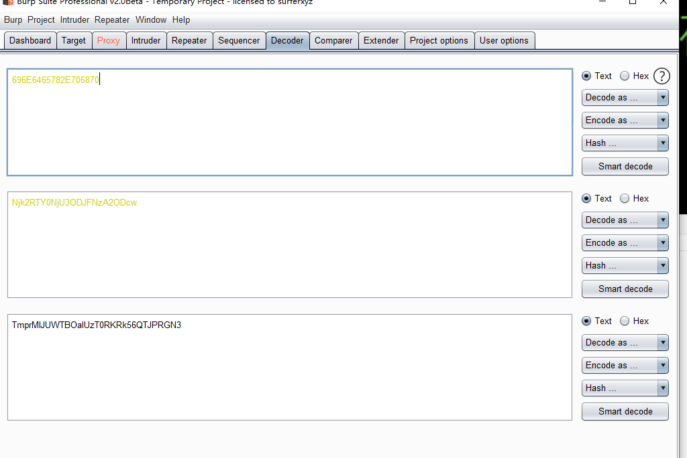Switch to the Repeater tab

[189, 41]
